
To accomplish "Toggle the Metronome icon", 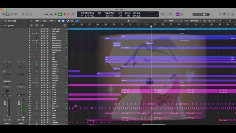I will 182,14.
